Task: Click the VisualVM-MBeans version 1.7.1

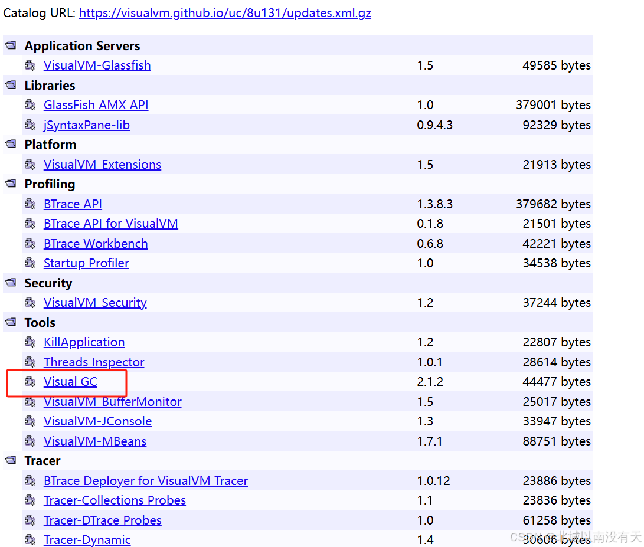Action: pyautogui.click(x=430, y=441)
